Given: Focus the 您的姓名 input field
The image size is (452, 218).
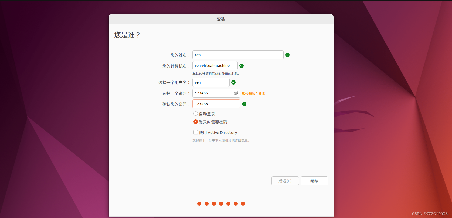Looking at the screenshot, I should (x=237, y=55).
